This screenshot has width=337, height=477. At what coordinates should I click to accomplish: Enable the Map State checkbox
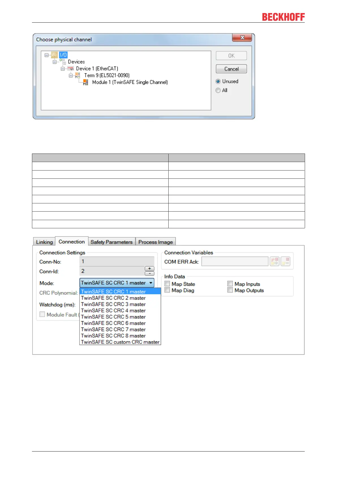[167, 284]
